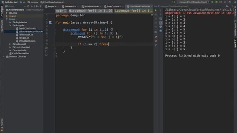Collapse the src folder

coord(7,19)
